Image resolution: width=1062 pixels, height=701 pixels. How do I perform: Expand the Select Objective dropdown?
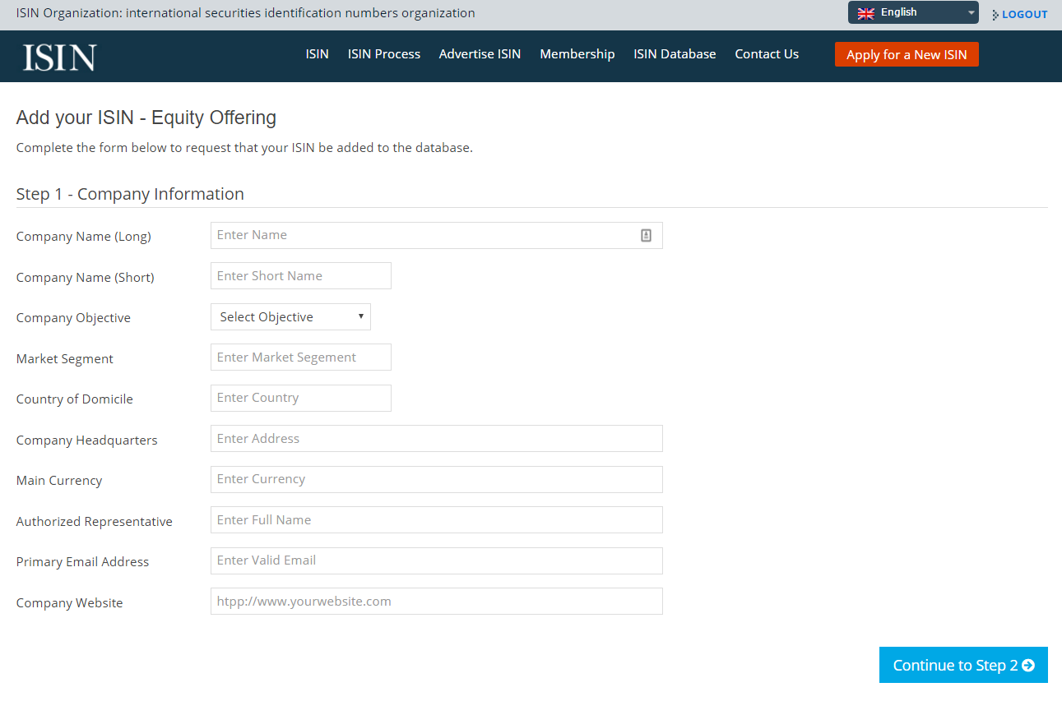[x=290, y=317]
